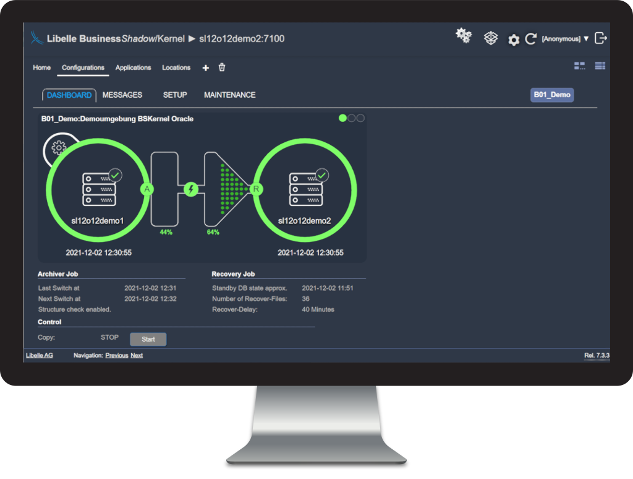Click the Rel. 7.3.3 version link
The image size is (633, 479).
click(x=597, y=355)
